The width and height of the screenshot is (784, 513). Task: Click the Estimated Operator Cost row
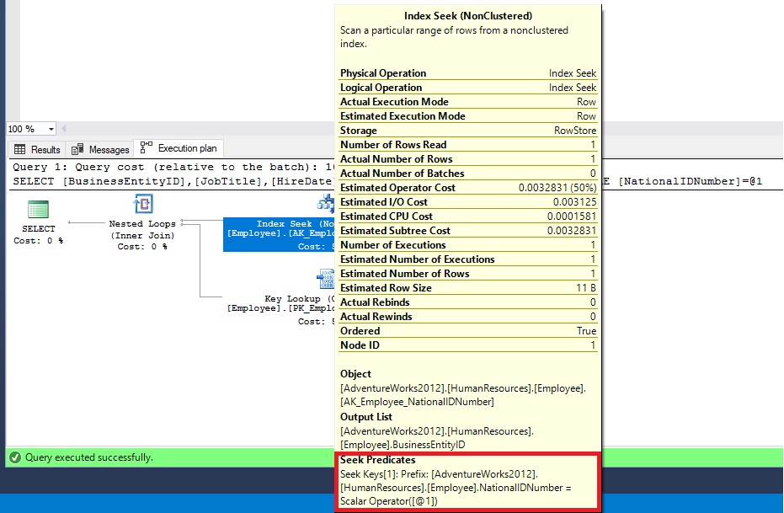pyautogui.click(x=467, y=188)
